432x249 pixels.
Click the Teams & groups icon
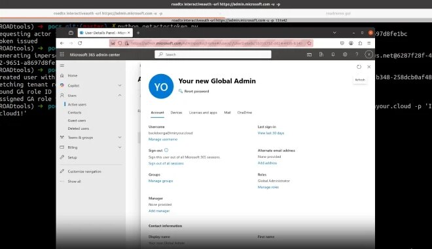coord(62,138)
